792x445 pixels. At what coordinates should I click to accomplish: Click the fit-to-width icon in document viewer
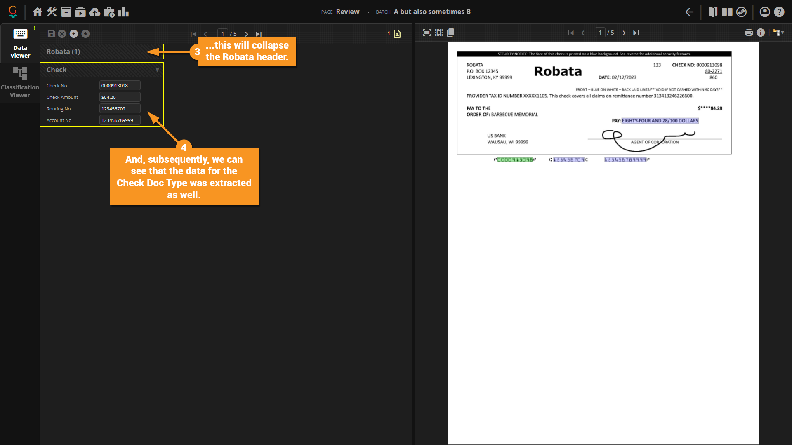(x=427, y=33)
